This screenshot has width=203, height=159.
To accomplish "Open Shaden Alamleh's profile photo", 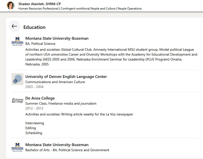I will 11,5.
